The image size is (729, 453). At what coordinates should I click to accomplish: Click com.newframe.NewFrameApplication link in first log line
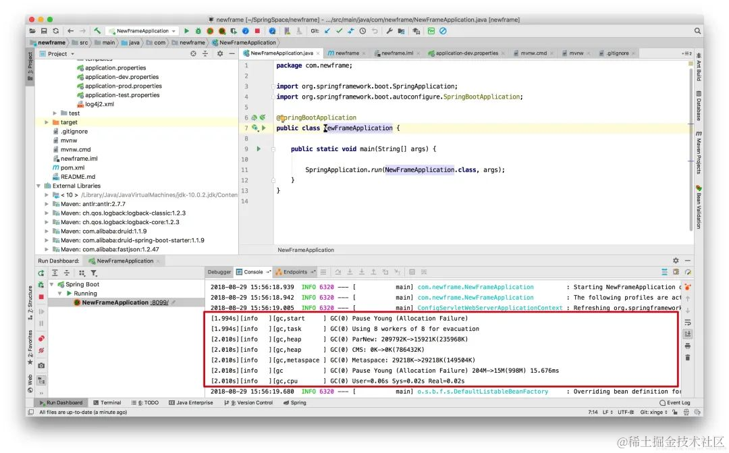(476, 287)
